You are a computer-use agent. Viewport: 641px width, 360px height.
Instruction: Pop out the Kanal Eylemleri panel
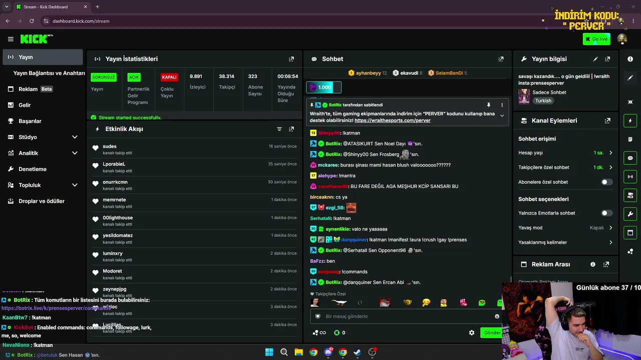coord(607,120)
